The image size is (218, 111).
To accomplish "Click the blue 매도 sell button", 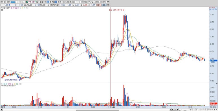I will point(104,5).
